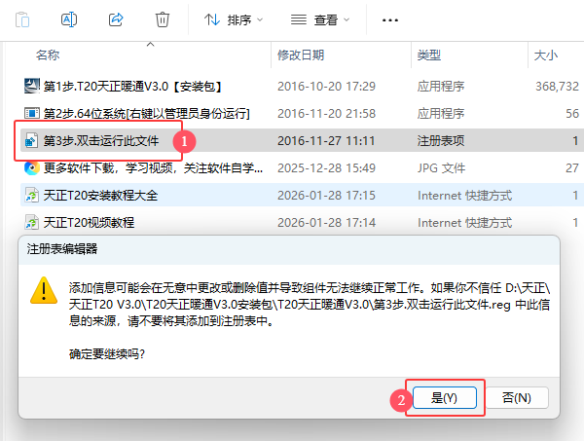
Task: Open the three-dot more options menu
Action: pos(390,20)
